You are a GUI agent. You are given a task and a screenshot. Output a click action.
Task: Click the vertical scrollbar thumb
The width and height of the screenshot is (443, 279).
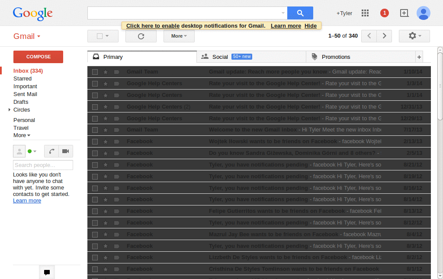coord(440,86)
